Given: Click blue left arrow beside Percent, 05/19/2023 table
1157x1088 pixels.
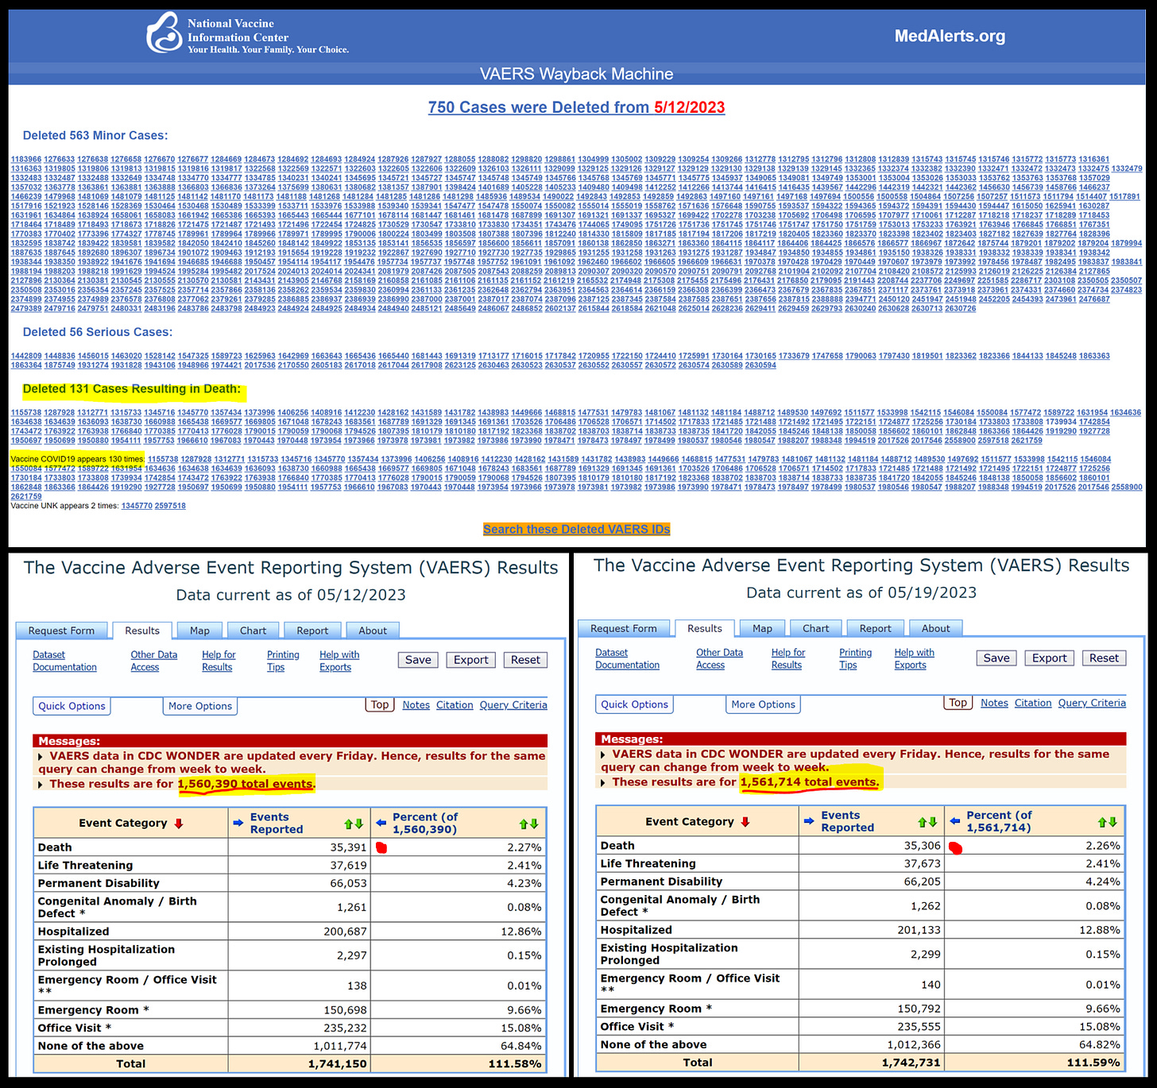Looking at the screenshot, I should coord(954,821).
